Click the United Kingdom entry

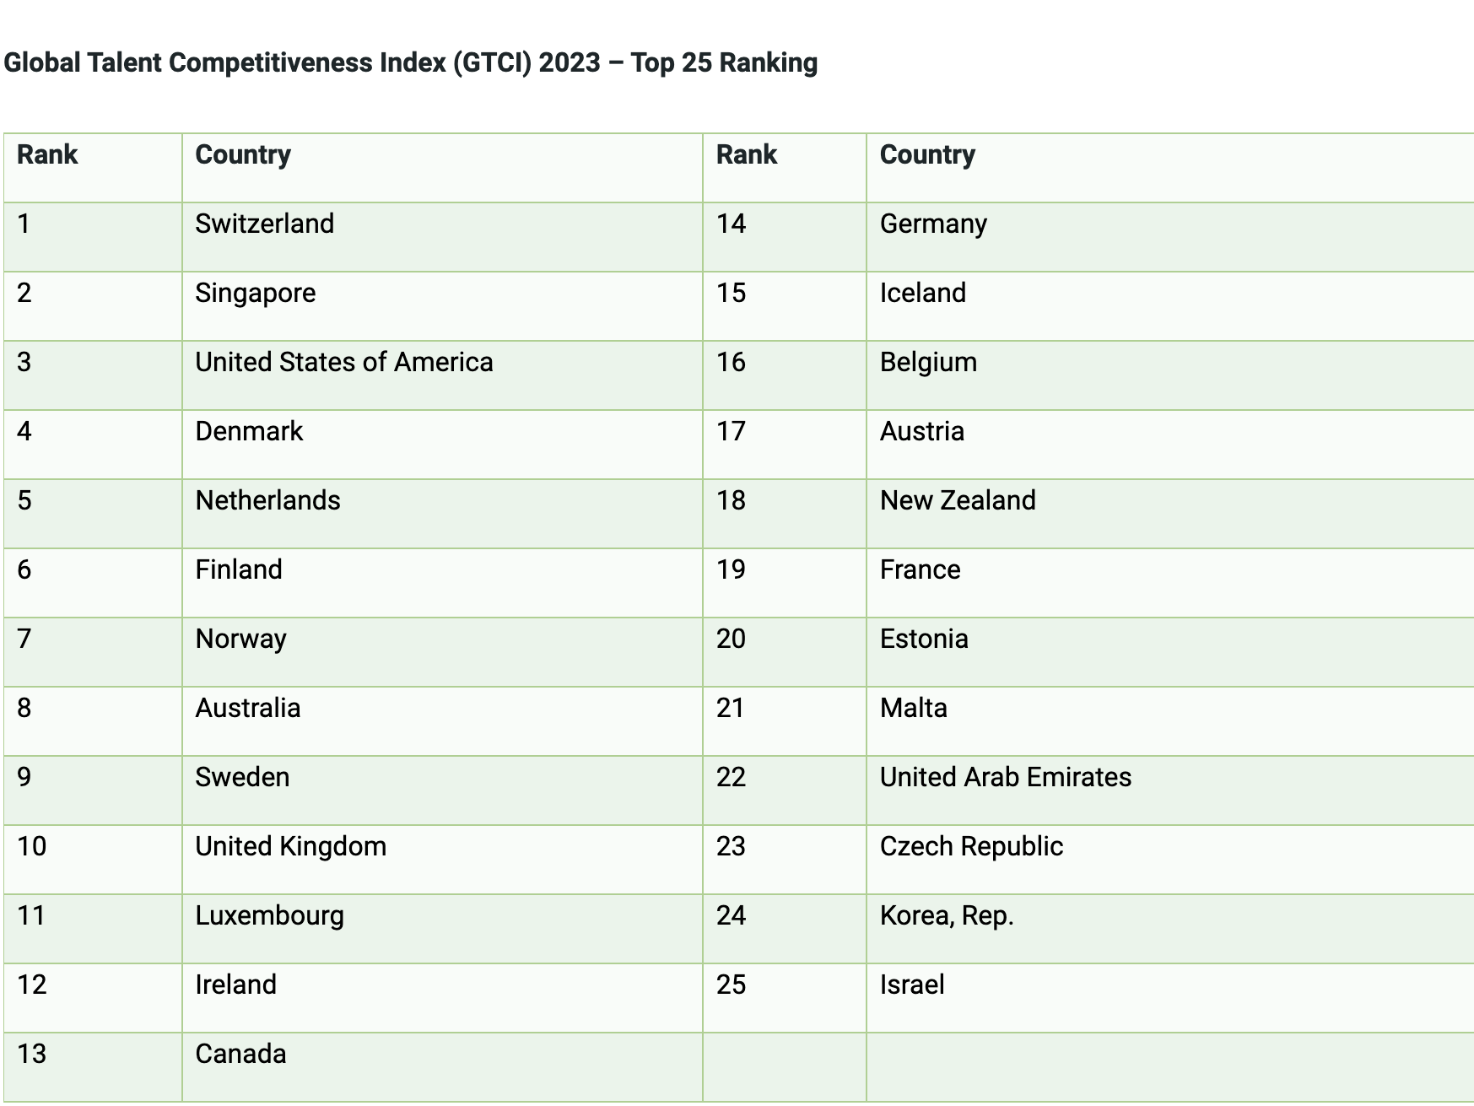pos(291,847)
